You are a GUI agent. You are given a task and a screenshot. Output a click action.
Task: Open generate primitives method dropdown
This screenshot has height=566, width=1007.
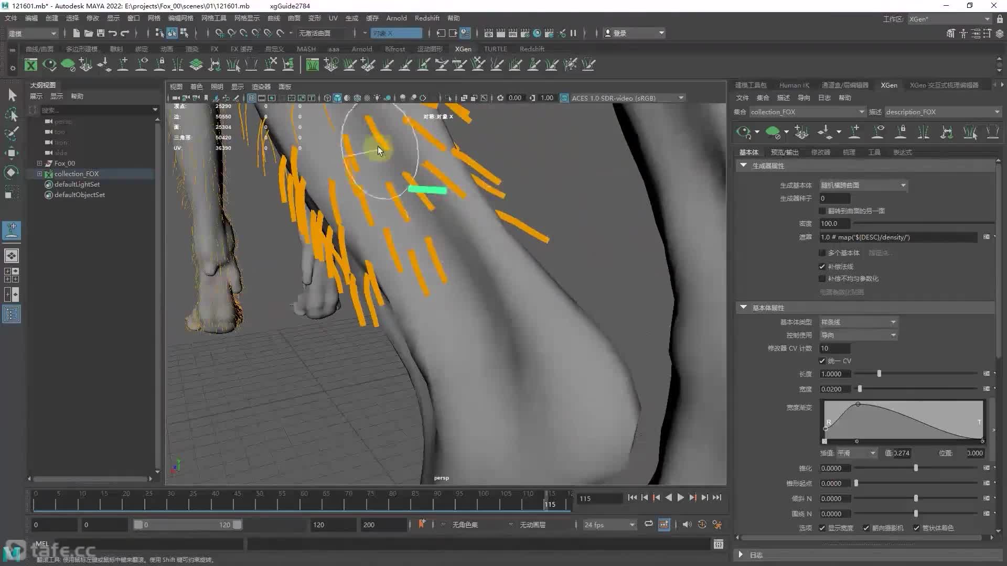(x=863, y=185)
